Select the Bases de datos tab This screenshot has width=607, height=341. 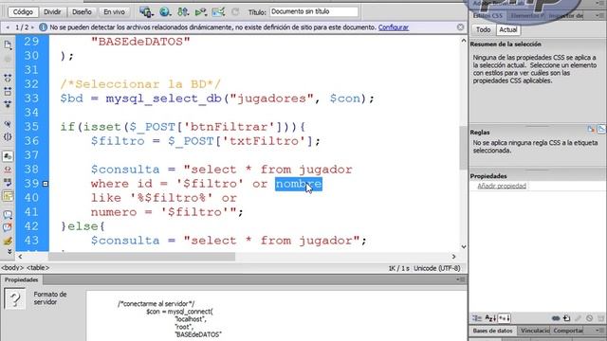(493, 331)
